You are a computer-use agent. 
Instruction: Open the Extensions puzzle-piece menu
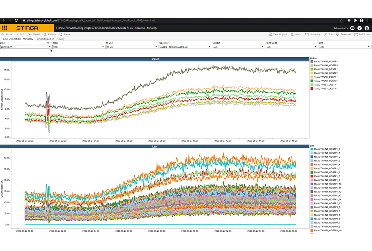coord(355,20)
